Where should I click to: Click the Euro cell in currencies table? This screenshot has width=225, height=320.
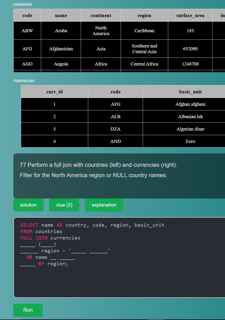[x=190, y=141]
